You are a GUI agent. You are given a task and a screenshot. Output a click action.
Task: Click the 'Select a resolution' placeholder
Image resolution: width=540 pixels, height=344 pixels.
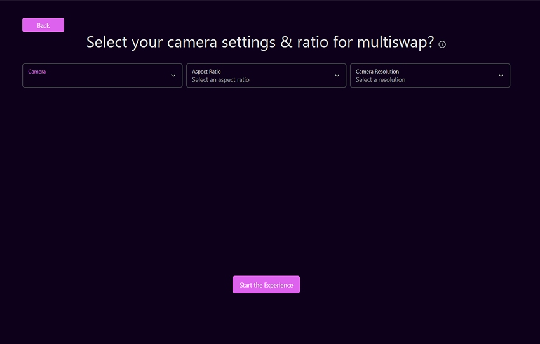[x=381, y=80]
